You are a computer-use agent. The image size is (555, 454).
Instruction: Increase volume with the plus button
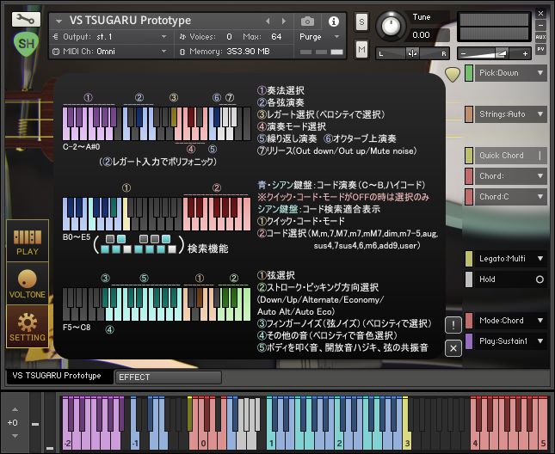click(x=525, y=54)
